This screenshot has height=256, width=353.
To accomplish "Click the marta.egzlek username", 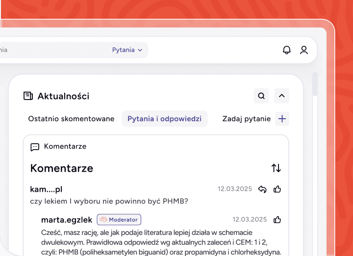I will [67, 220].
